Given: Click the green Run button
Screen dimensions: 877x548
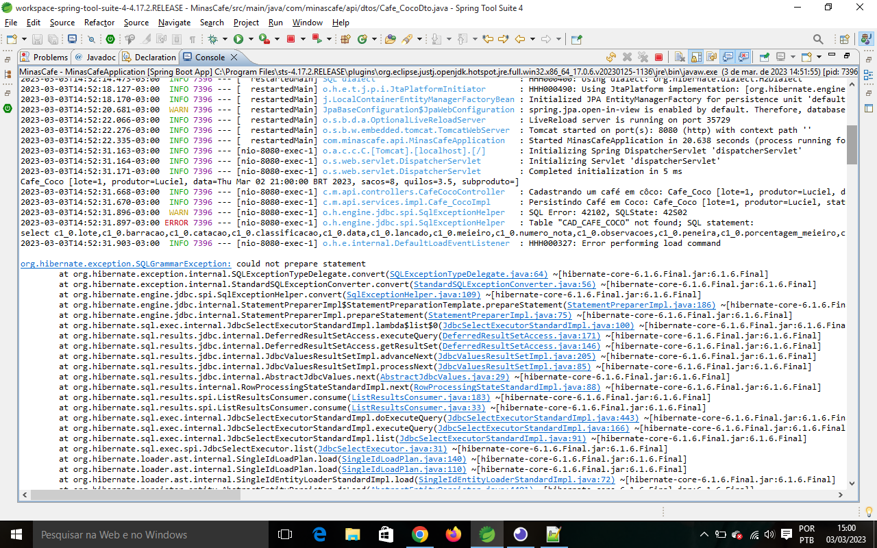Looking at the screenshot, I should (238, 39).
